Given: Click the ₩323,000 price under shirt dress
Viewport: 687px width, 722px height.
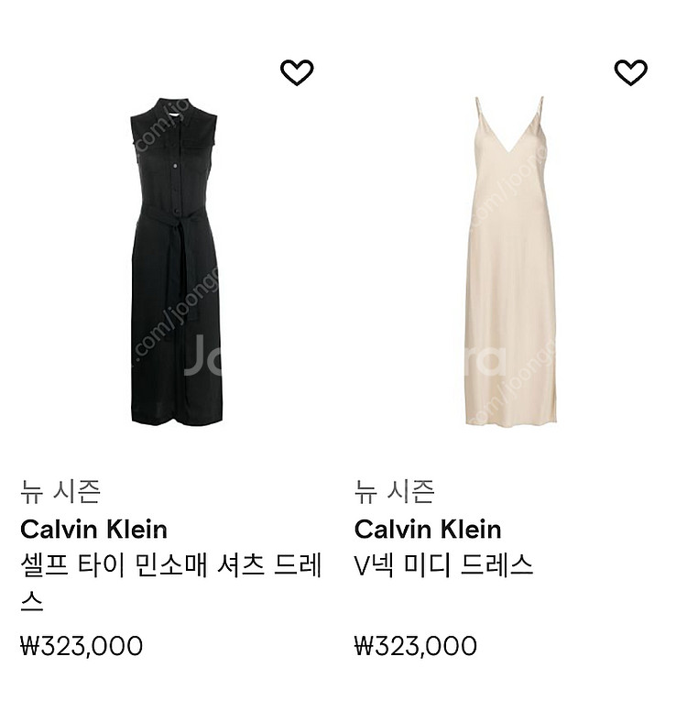Looking at the screenshot, I should [x=82, y=645].
